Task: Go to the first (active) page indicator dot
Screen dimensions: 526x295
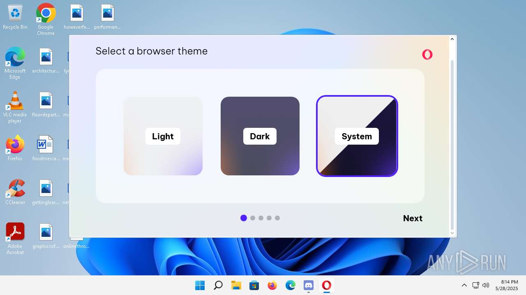Action: click(x=244, y=218)
